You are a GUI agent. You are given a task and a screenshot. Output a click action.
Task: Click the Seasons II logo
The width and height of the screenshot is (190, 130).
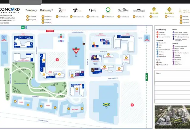[138, 11]
